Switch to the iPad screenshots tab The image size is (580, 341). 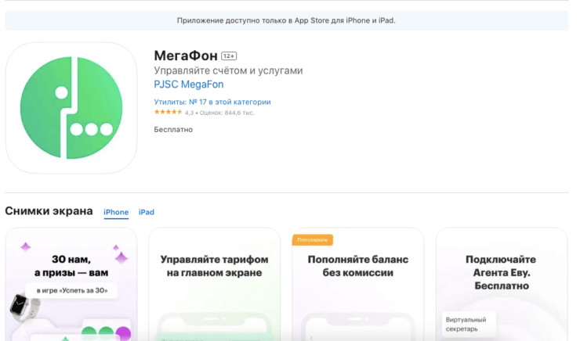(147, 212)
